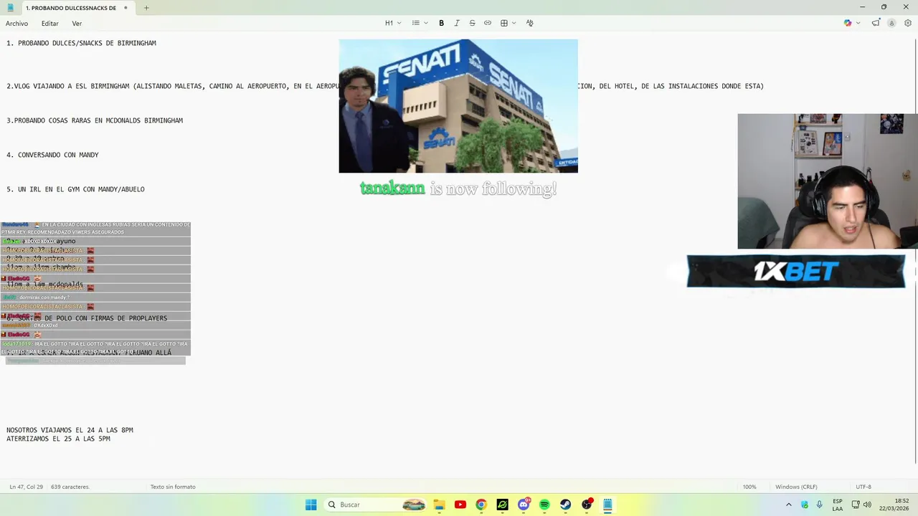Click the 1XBET sponsor banner

point(796,272)
